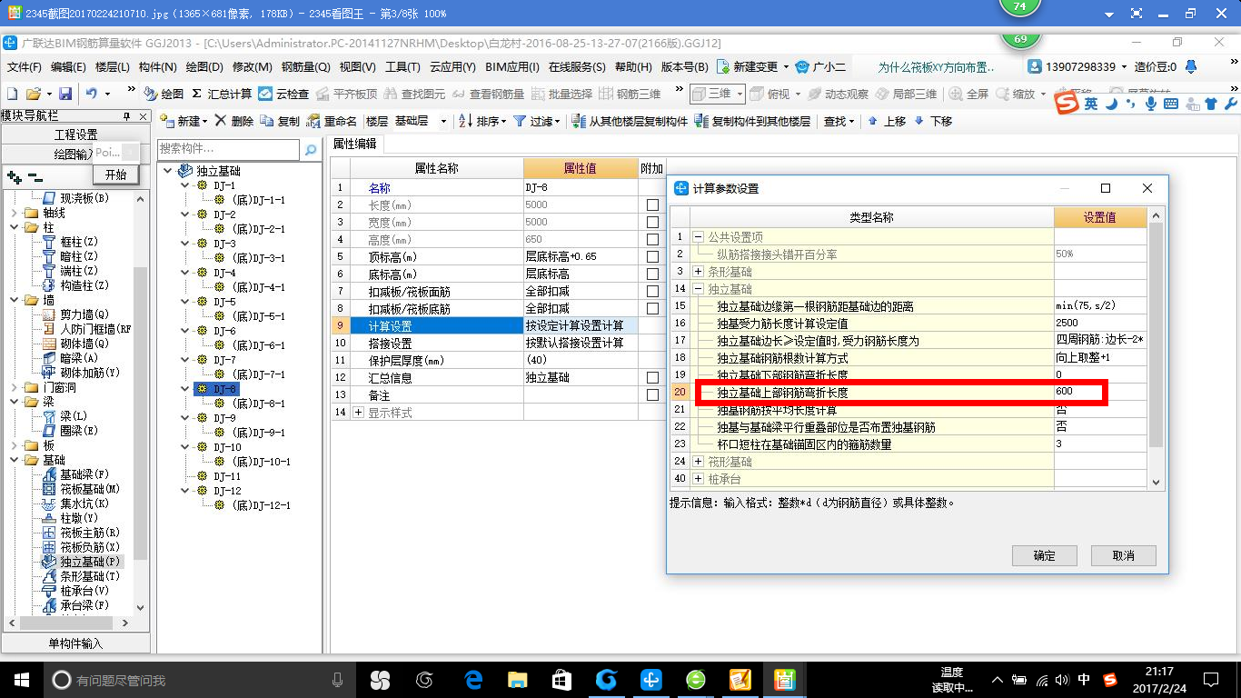Click the 全屏 full screen tool
Image resolution: width=1241 pixels, height=698 pixels.
coord(968,94)
